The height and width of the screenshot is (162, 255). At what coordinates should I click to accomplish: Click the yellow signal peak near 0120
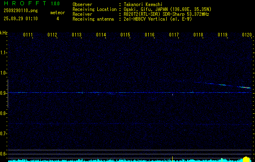(x=246, y=159)
